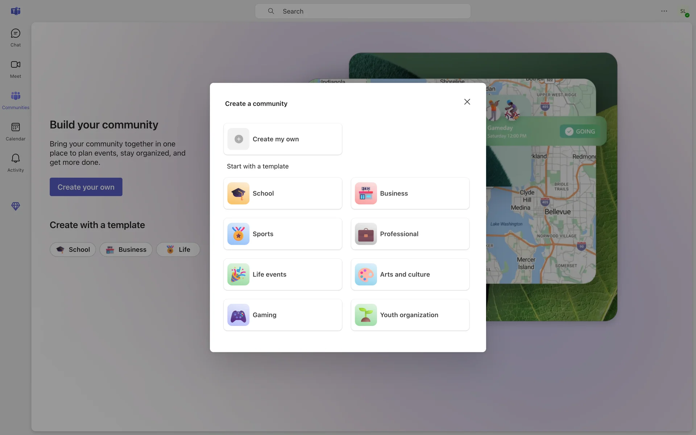This screenshot has width=696, height=435.
Task: Click the Search input field
Action: pyautogui.click(x=362, y=11)
